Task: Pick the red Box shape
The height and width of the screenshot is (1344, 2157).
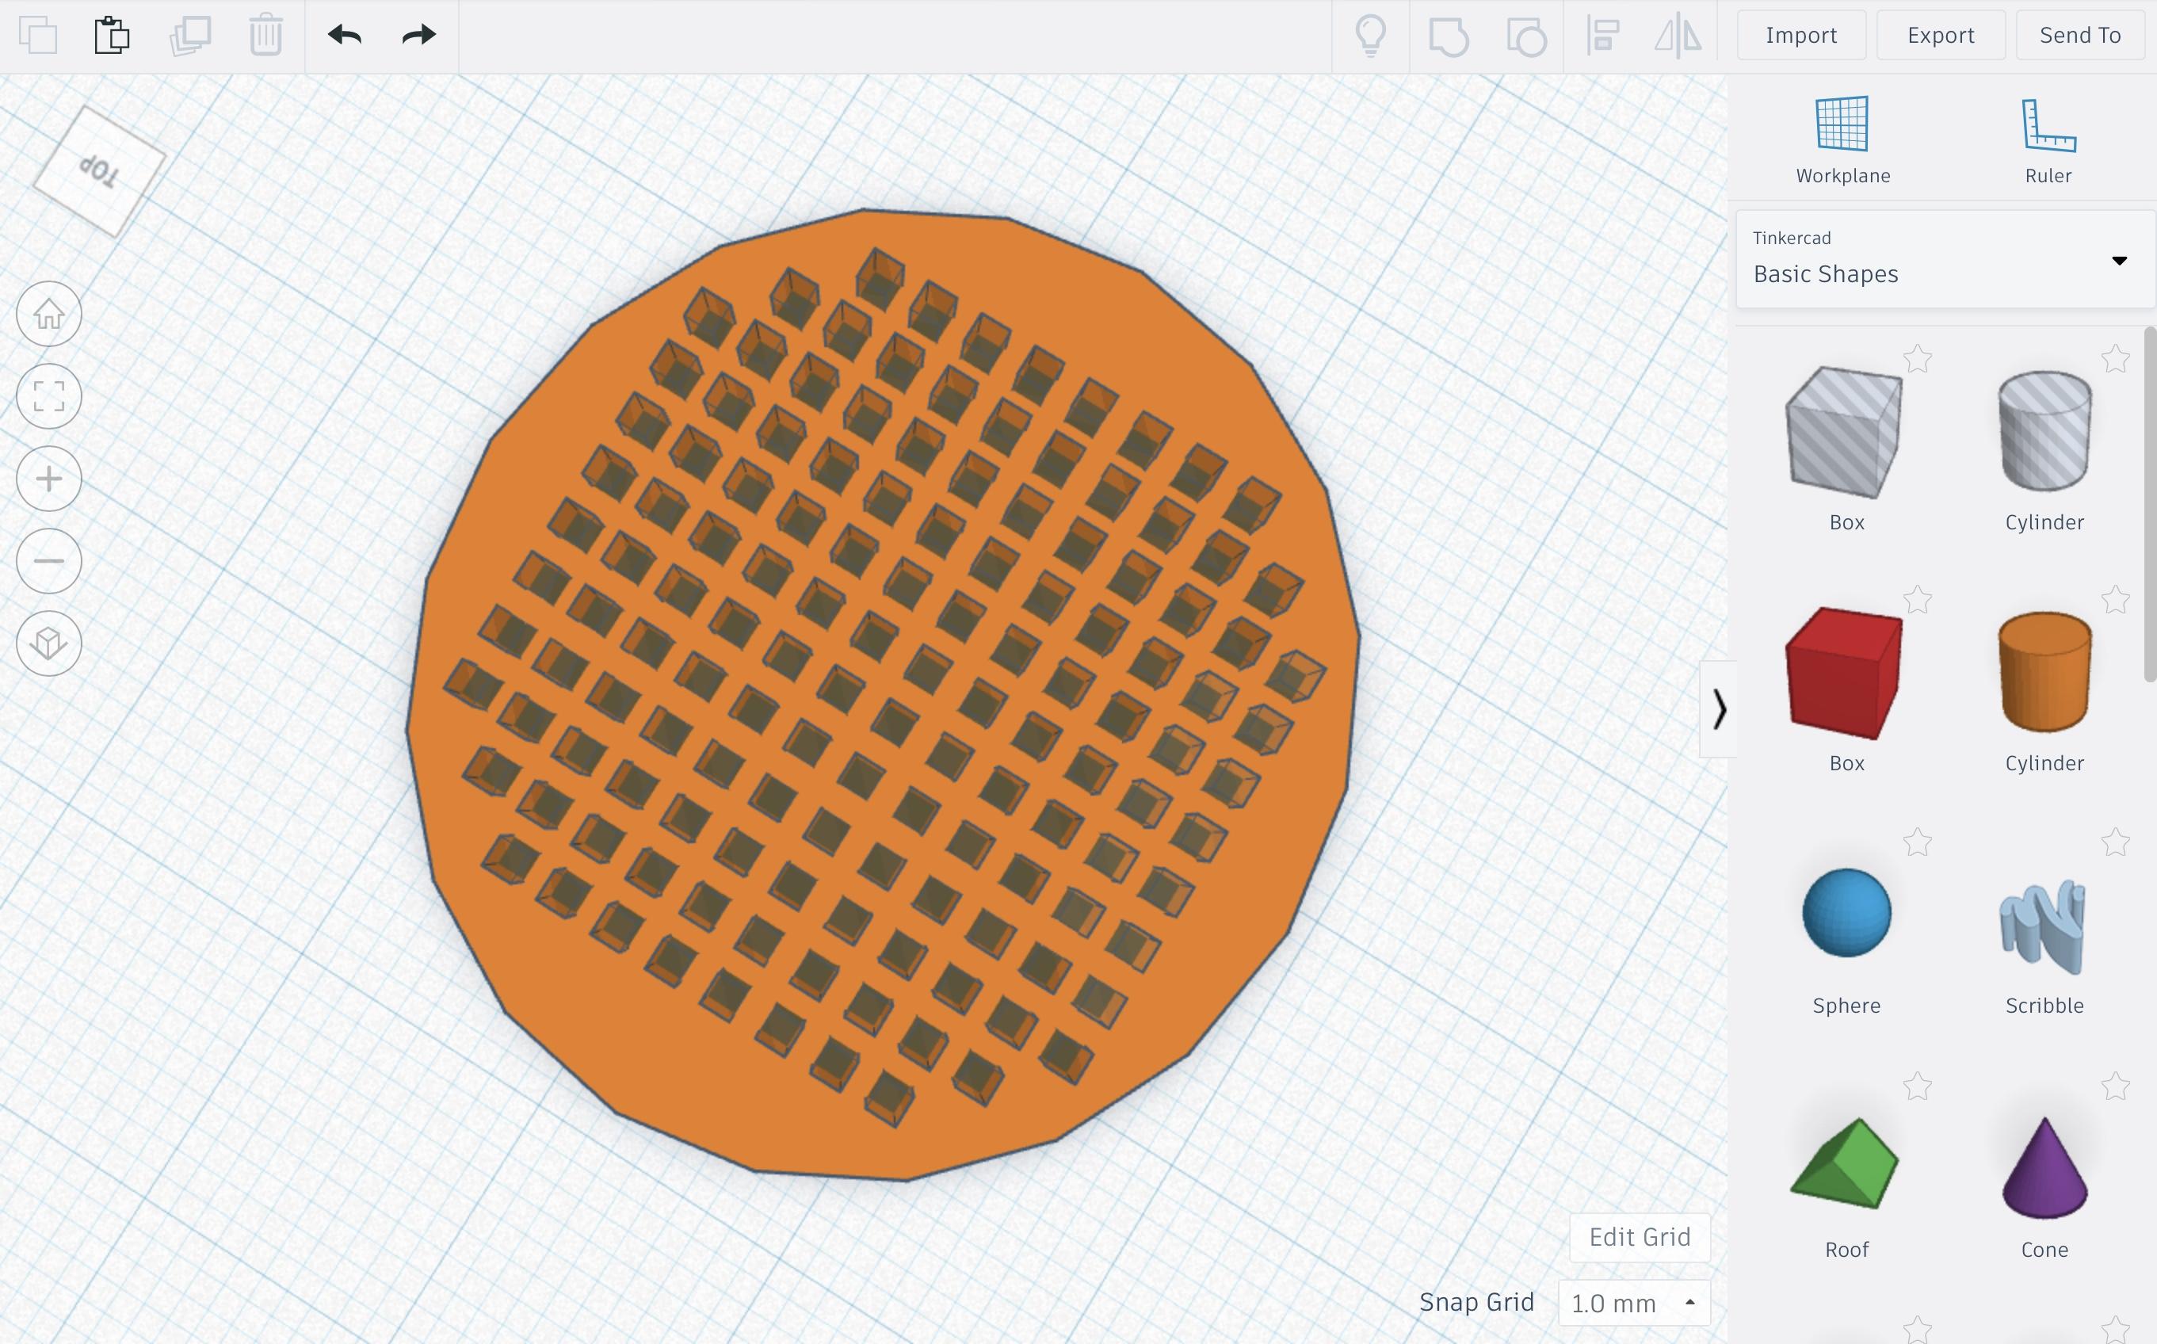Action: (x=1845, y=673)
